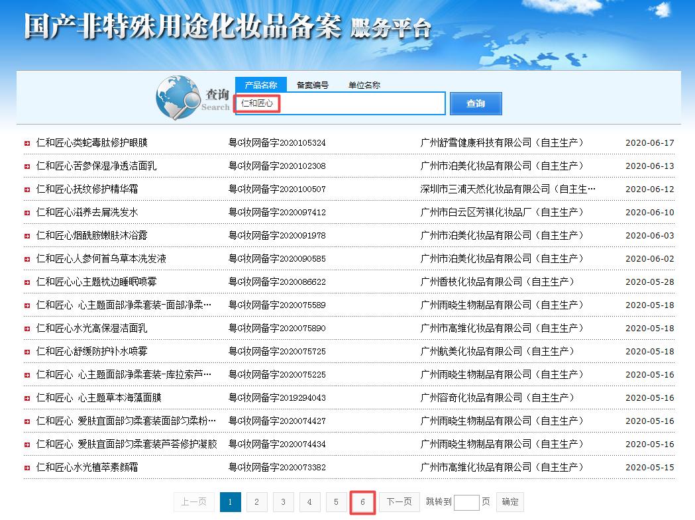Click the 确定 page jump button
Screen dimensions: 695x520
(509, 502)
